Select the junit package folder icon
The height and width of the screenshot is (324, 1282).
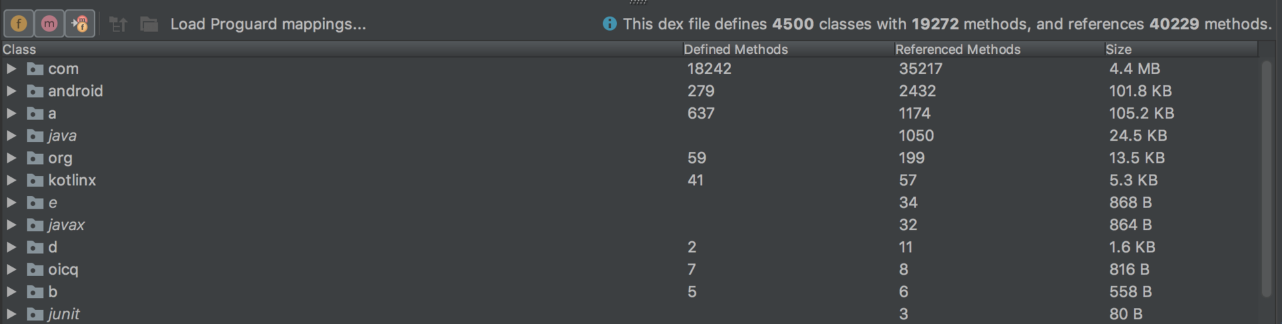click(x=35, y=314)
